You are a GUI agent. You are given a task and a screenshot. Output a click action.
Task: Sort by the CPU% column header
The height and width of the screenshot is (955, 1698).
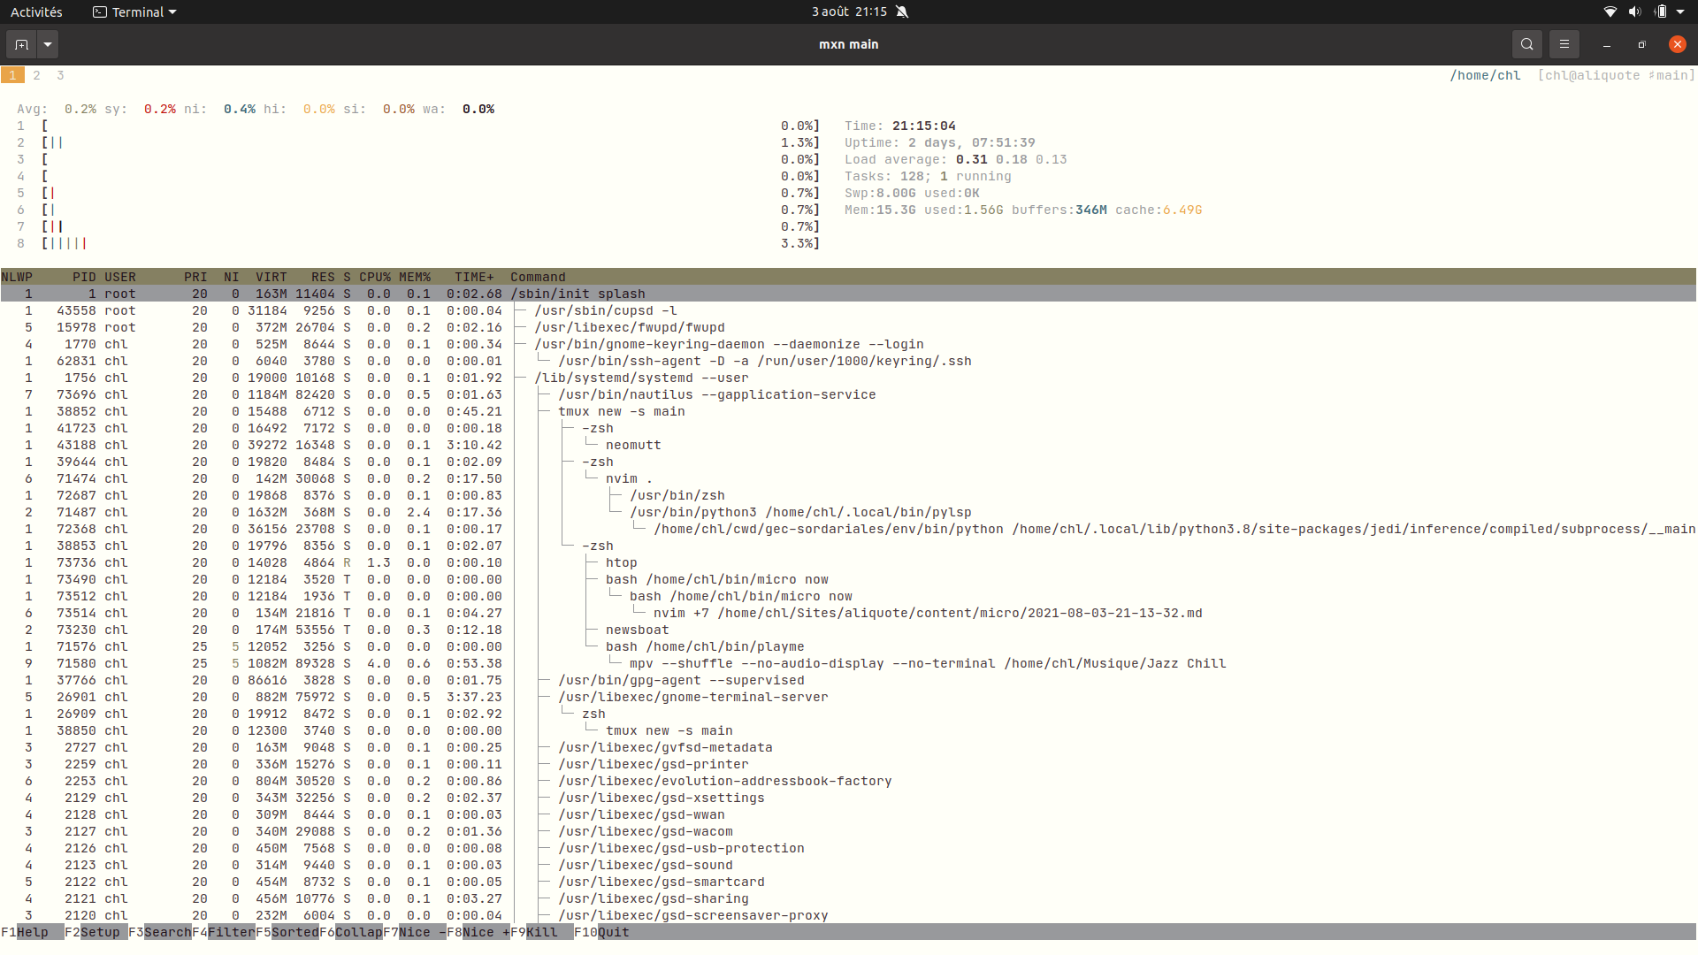pyautogui.click(x=374, y=277)
